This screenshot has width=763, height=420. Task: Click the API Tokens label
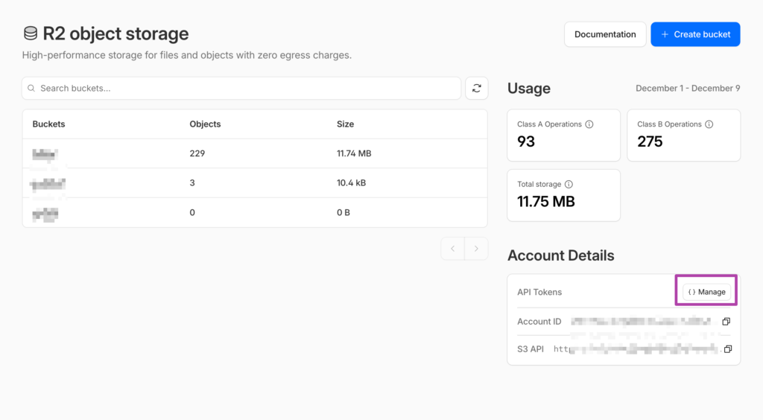[x=539, y=292]
